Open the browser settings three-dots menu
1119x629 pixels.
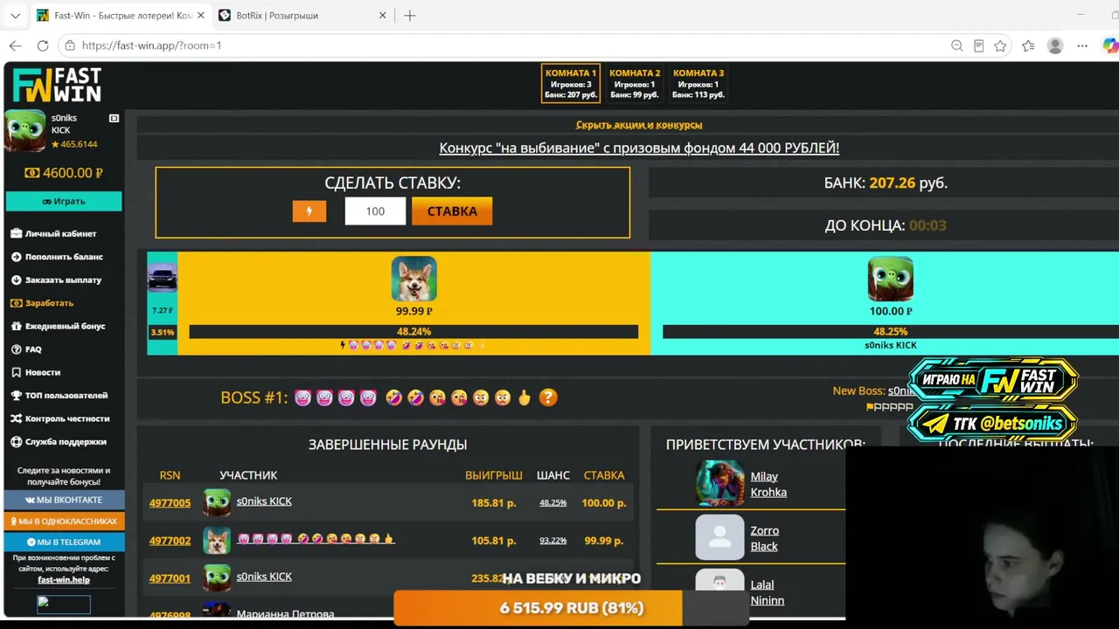[x=1082, y=45]
